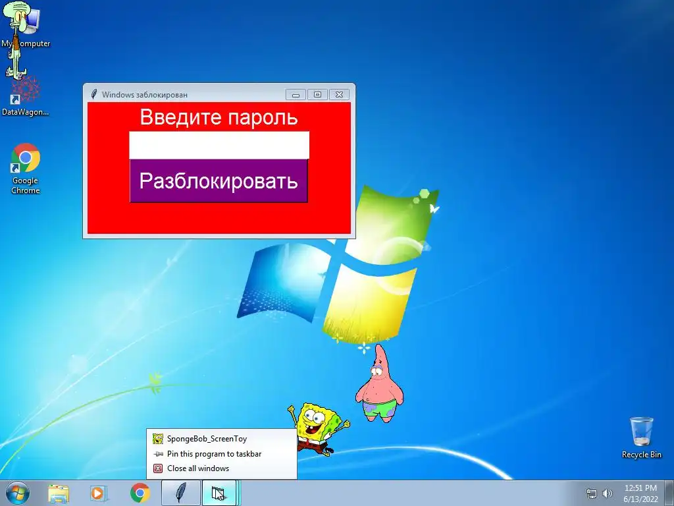Viewport: 674px width, 506px height.
Task: Click the purple Разблокировать button
Action: pos(219,181)
